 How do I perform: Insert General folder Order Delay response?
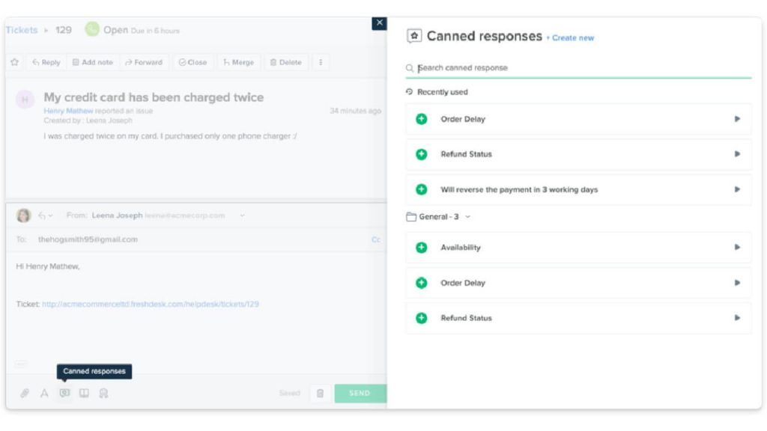point(421,283)
